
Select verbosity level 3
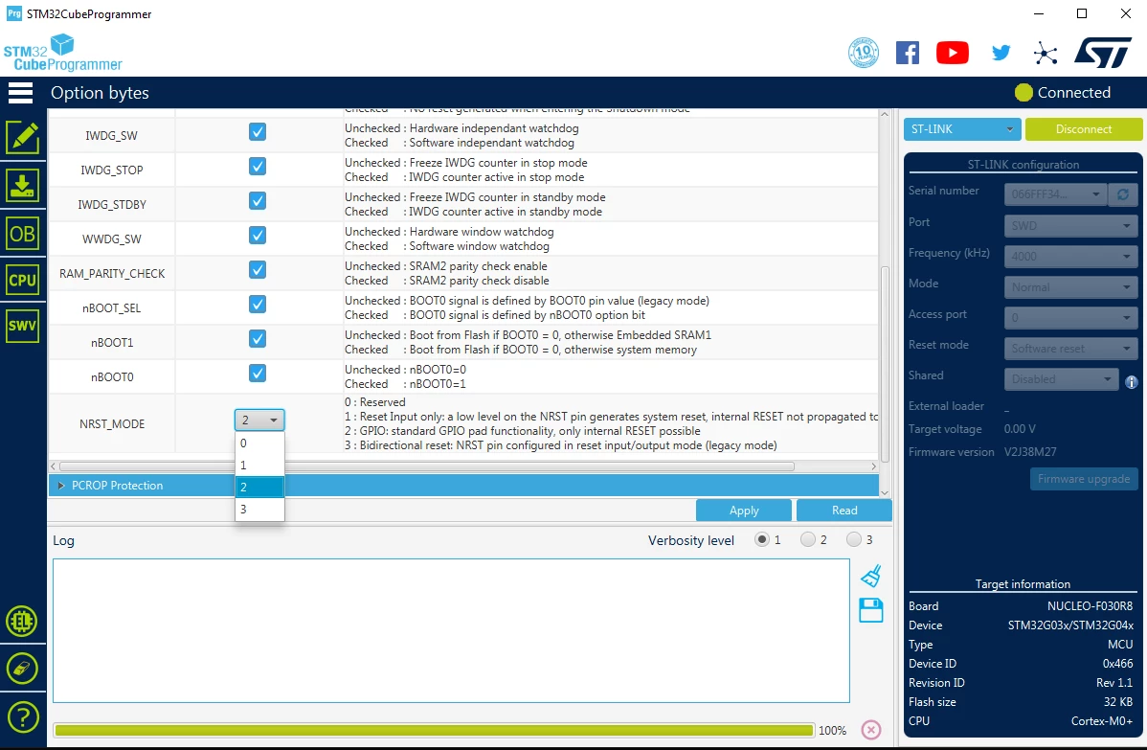(x=854, y=539)
